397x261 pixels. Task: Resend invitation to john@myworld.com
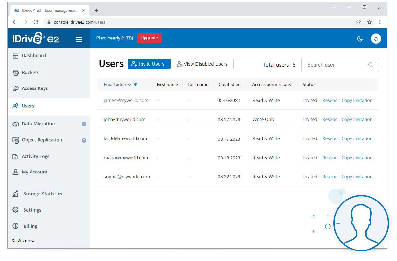point(330,120)
